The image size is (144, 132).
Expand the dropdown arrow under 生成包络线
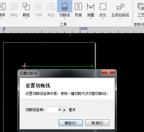pyautogui.click(x=120, y=19)
